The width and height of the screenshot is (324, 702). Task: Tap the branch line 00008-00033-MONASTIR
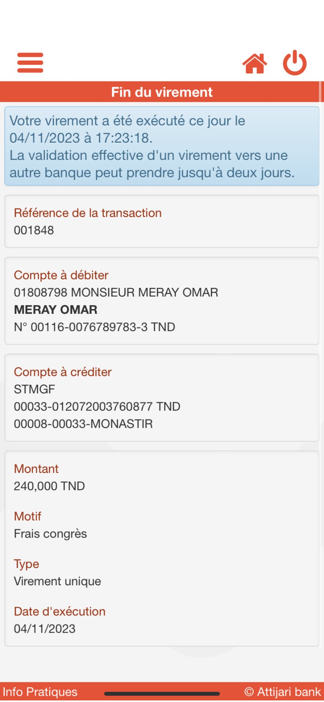point(83,424)
